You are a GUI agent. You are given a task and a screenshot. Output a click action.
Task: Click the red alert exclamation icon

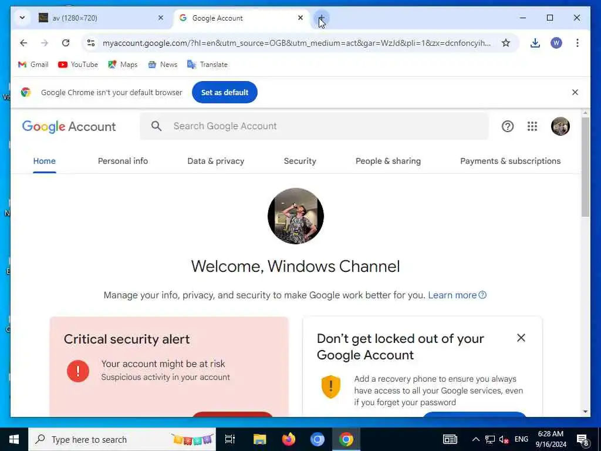[x=78, y=371]
